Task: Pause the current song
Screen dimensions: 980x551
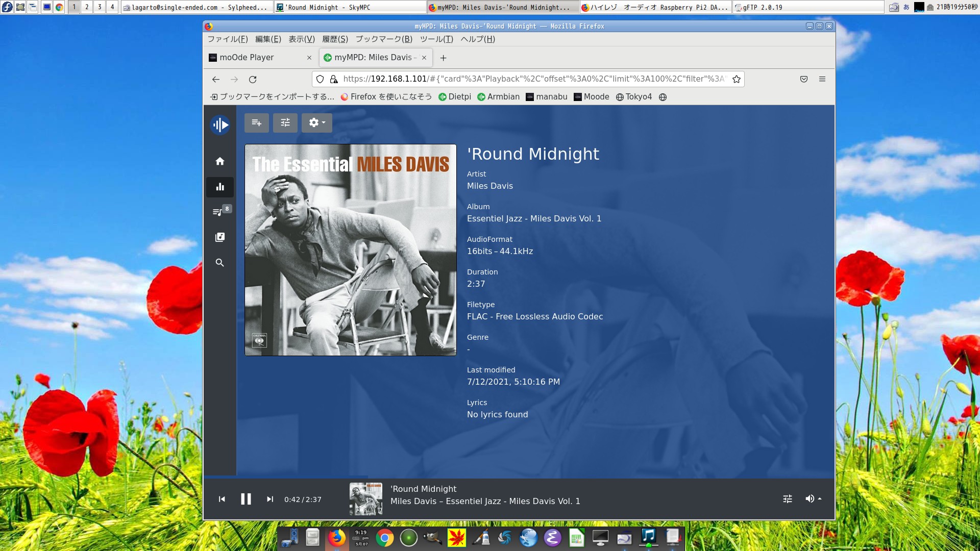Action: (x=246, y=499)
